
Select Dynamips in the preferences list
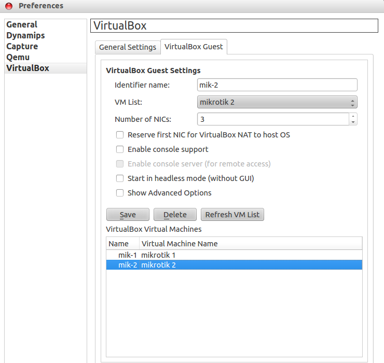coord(46,35)
